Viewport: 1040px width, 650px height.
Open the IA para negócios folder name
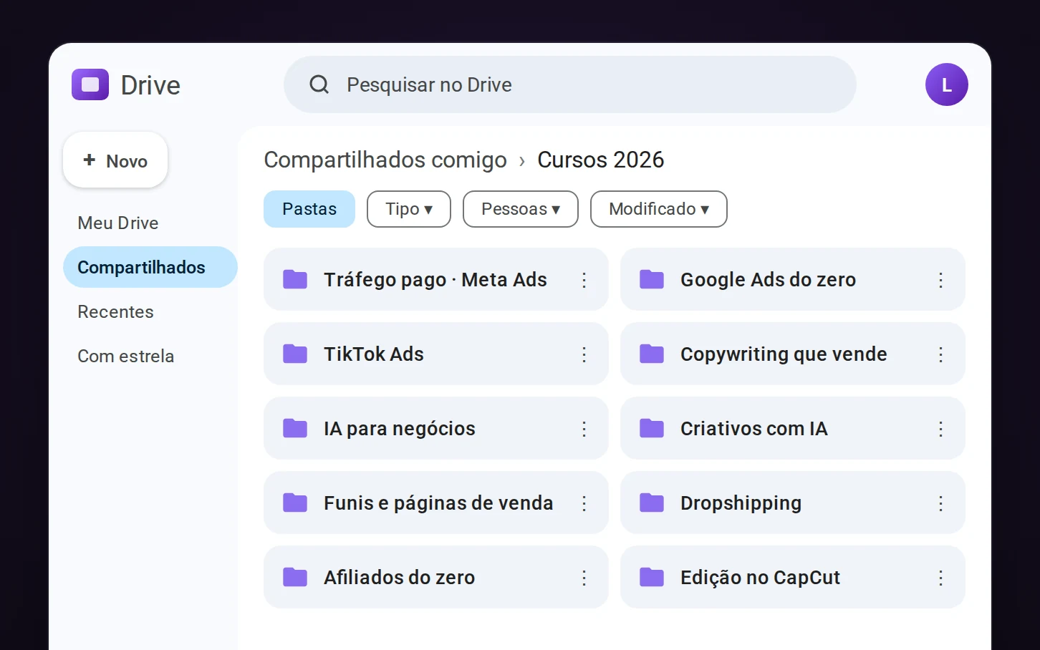click(x=400, y=429)
